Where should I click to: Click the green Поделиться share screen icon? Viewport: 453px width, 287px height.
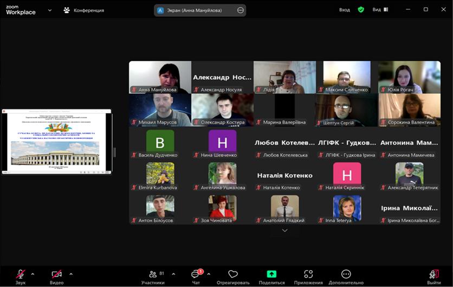coord(271,274)
